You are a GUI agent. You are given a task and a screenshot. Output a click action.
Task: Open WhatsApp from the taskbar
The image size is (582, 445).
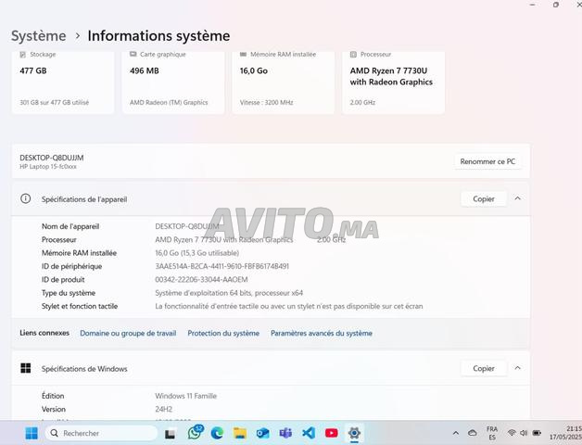click(x=195, y=433)
